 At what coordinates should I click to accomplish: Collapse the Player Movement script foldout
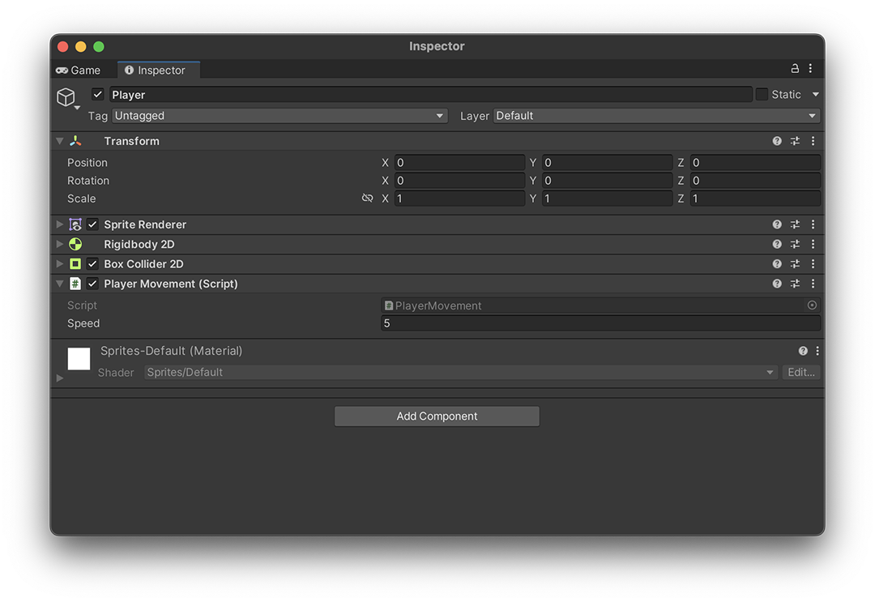pos(60,284)
